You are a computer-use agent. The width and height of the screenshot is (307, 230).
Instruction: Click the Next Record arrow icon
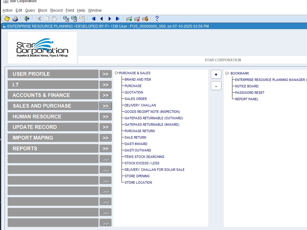(110, 19)
